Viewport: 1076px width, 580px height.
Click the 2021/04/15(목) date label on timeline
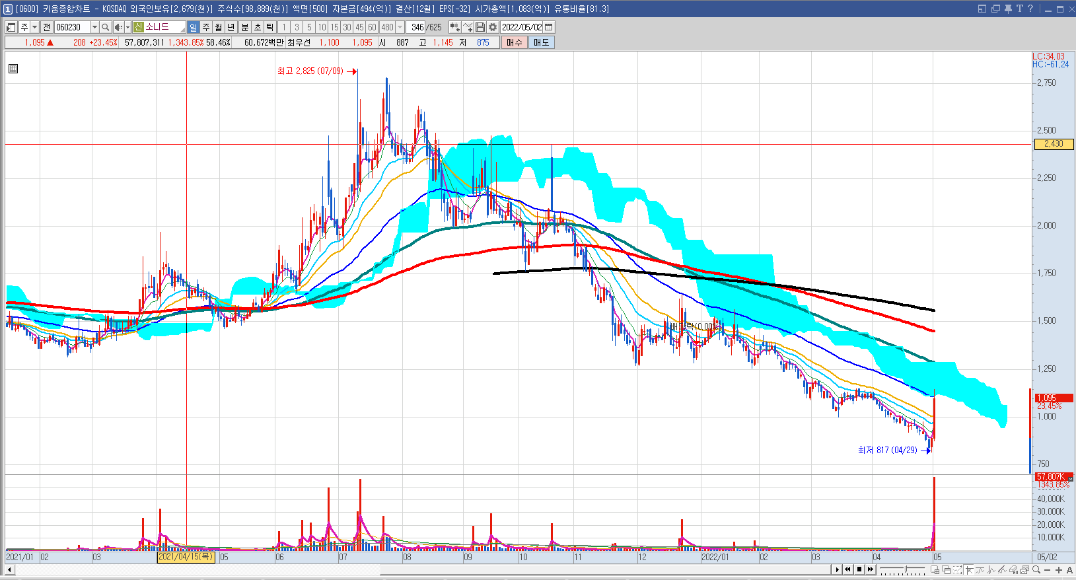[x=186, y=557]
